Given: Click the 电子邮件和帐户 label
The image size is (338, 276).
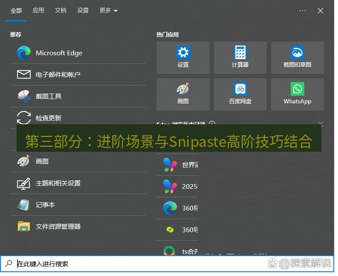Looking at the screenshot, I should (58, 75).
